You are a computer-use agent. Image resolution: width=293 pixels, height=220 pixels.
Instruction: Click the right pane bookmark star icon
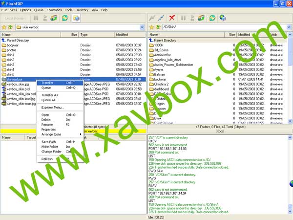pyautogui.click(x=151, y=27)
